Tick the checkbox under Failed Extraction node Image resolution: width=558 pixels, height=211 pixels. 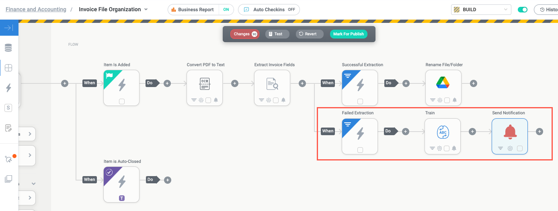click(x=360, y=150)
